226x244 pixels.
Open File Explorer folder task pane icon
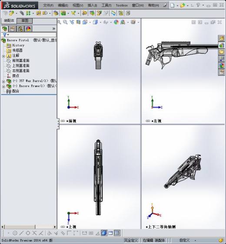pos(222,52)
